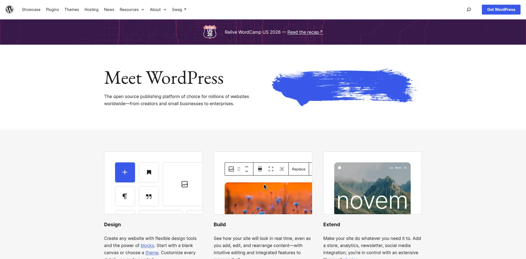Click the Design heading

(x=113, y=225)
